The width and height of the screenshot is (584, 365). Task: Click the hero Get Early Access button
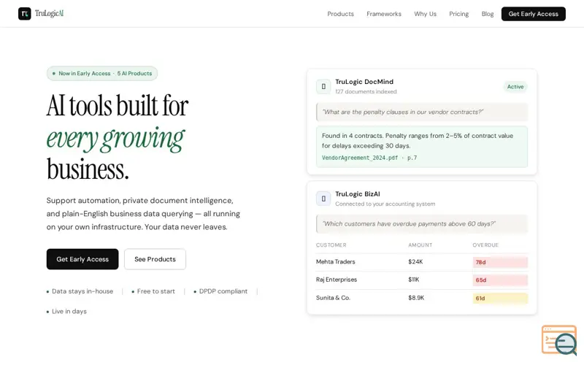tap(82, 259)
